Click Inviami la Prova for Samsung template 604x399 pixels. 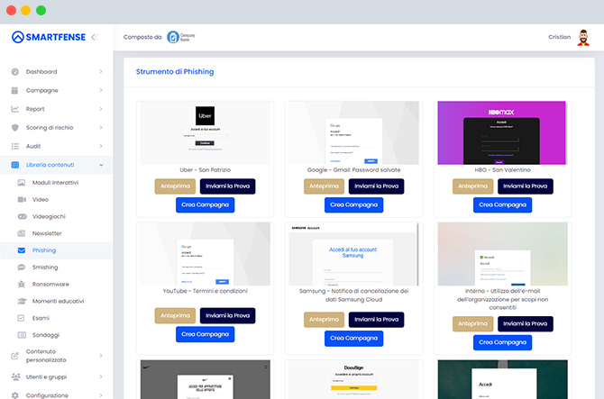376,320
